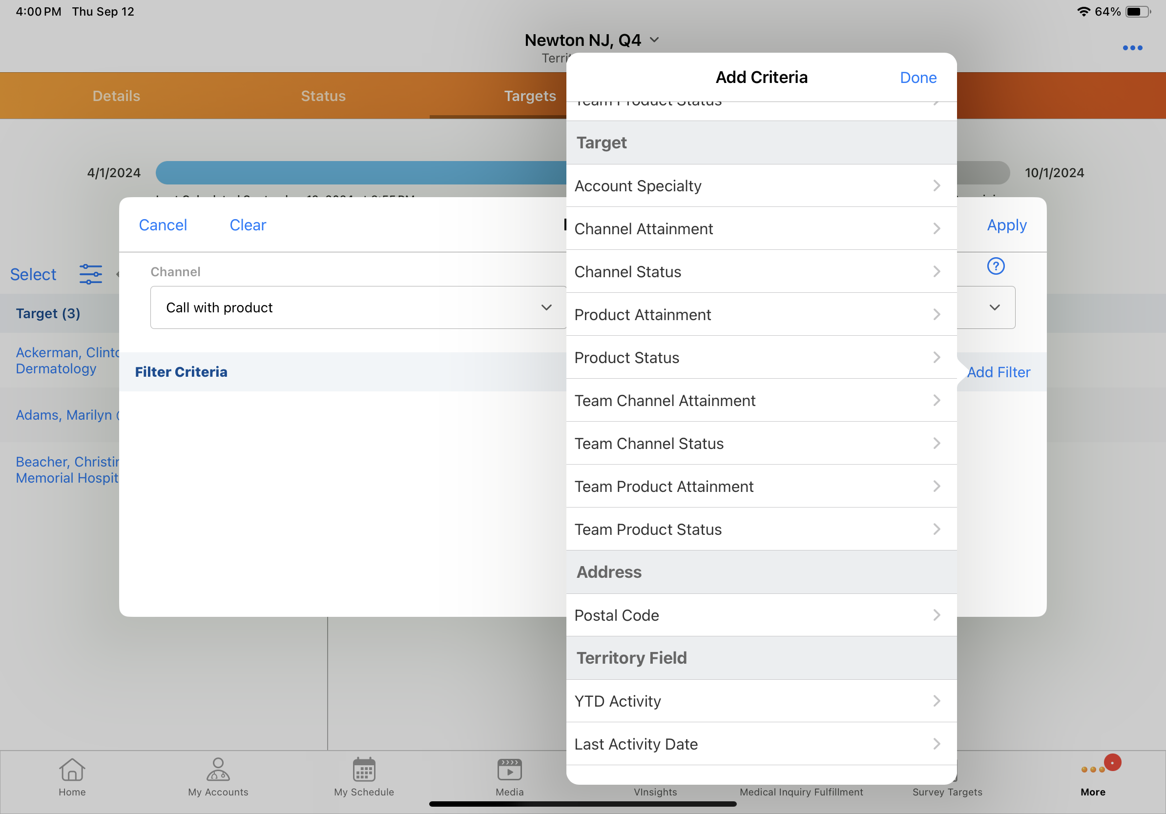Open the Media player icon

pos(509,770)
